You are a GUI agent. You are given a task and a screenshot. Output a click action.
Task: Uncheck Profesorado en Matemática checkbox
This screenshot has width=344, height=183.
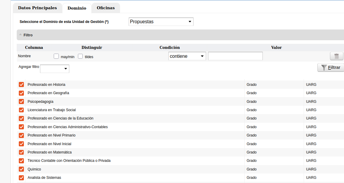pyautogui.click(x=21, y=152)
